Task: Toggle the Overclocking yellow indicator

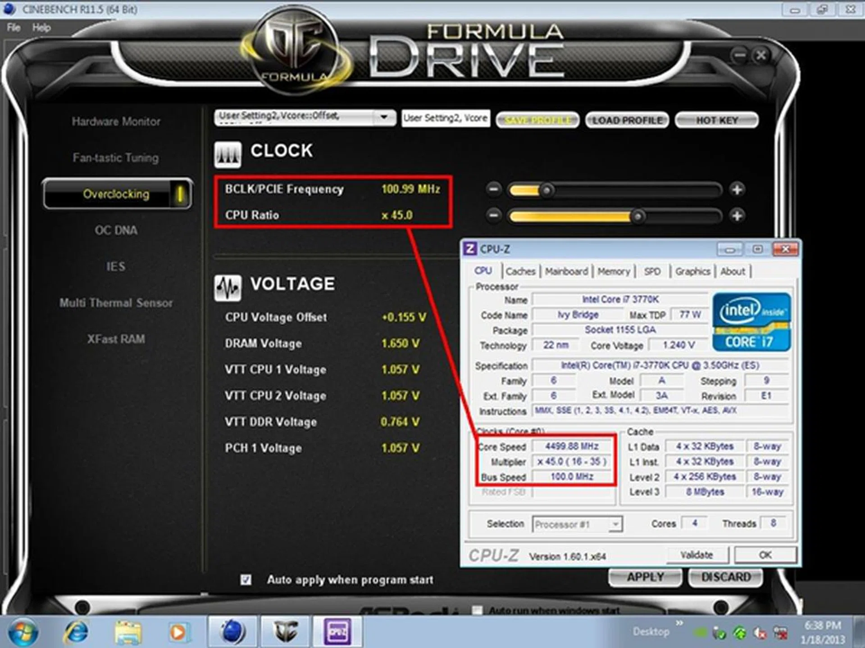Action: tap(180, 194)
